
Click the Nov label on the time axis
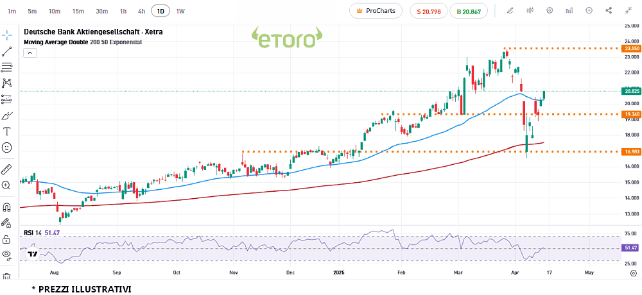(233, 272)
